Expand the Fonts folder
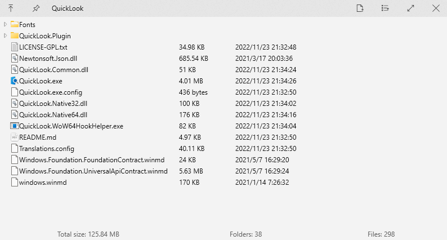Viewport: 447px width, 240px height. pyautogui.click(x=5, y=25)
